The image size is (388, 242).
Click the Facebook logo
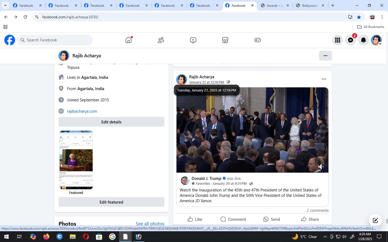[x=10, y=40]
